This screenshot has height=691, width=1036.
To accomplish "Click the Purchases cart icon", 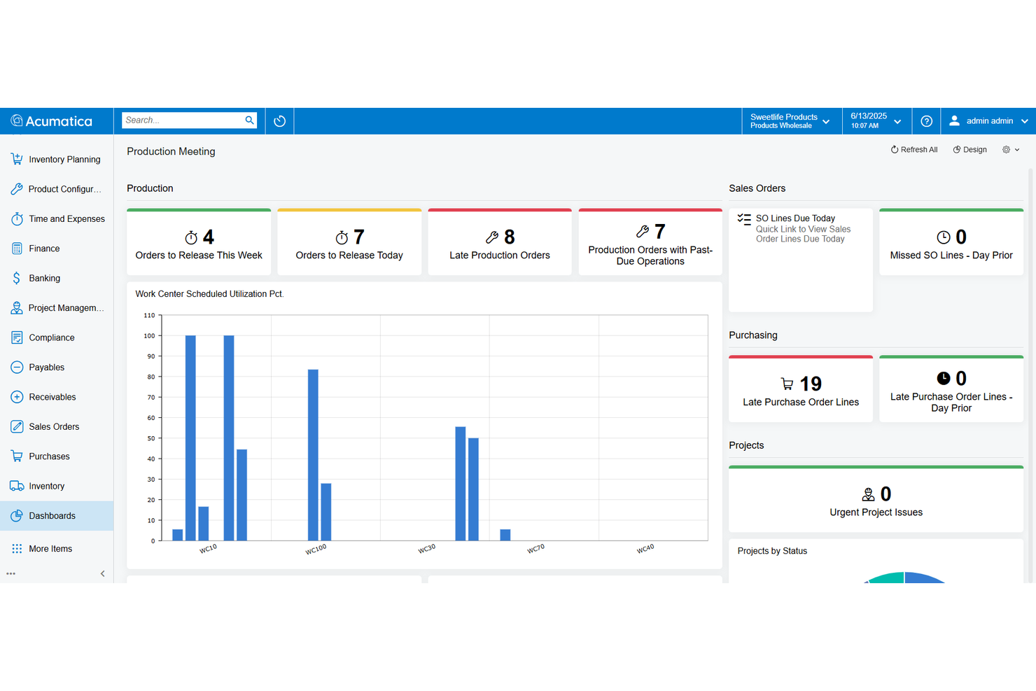I will (17, 456).
